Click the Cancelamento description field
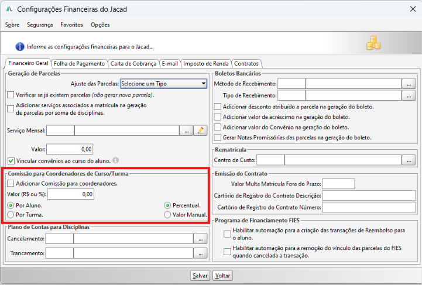 [x=133, y=239]
